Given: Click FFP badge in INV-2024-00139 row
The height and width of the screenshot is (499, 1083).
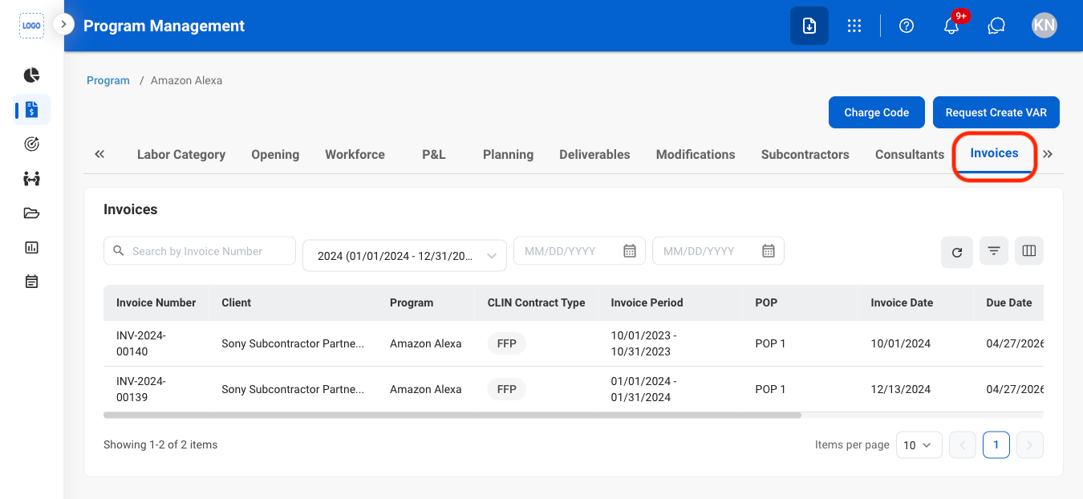Looking at the screenshot, I should pyautogui.click(x=506, y=389).
